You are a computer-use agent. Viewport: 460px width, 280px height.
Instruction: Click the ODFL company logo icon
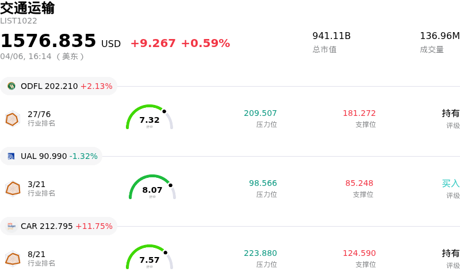point(11,86)
